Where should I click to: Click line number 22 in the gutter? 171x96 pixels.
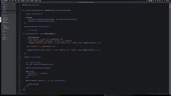[x=20, y=43]
